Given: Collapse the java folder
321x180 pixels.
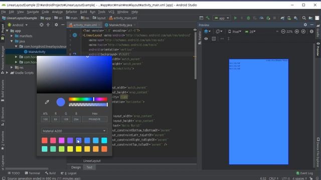Looking at the screenshot, I should coord(12,41).
